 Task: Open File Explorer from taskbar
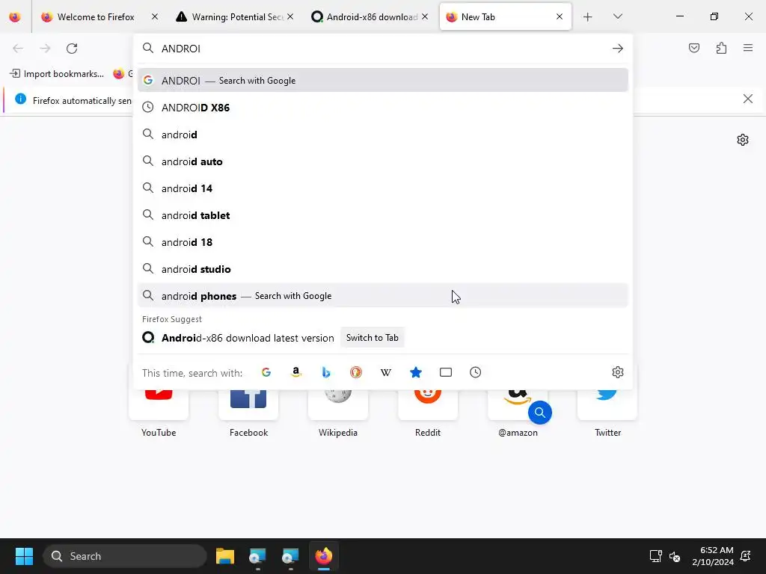click(225, 556)
